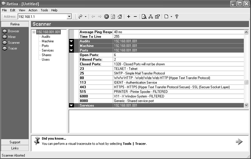Click the pushpin icon in the tip panel
The height and width of the screenshot is (159, 251).
37,141
